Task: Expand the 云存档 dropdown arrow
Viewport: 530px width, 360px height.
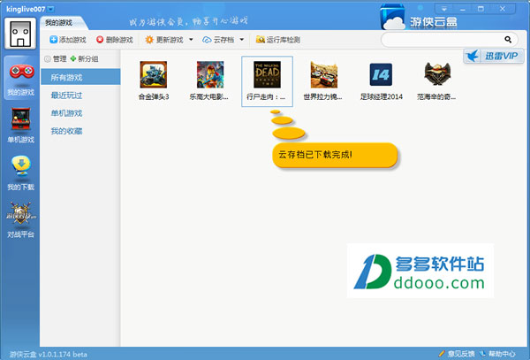Action: coord(242,40)
